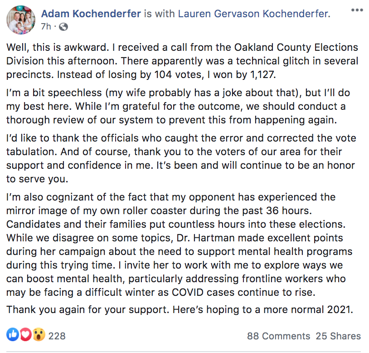Click the paragraph beginning 'I'm a bit speechless'
The height and width of the screenshot is (353, 369).
[x=178, y=106]
